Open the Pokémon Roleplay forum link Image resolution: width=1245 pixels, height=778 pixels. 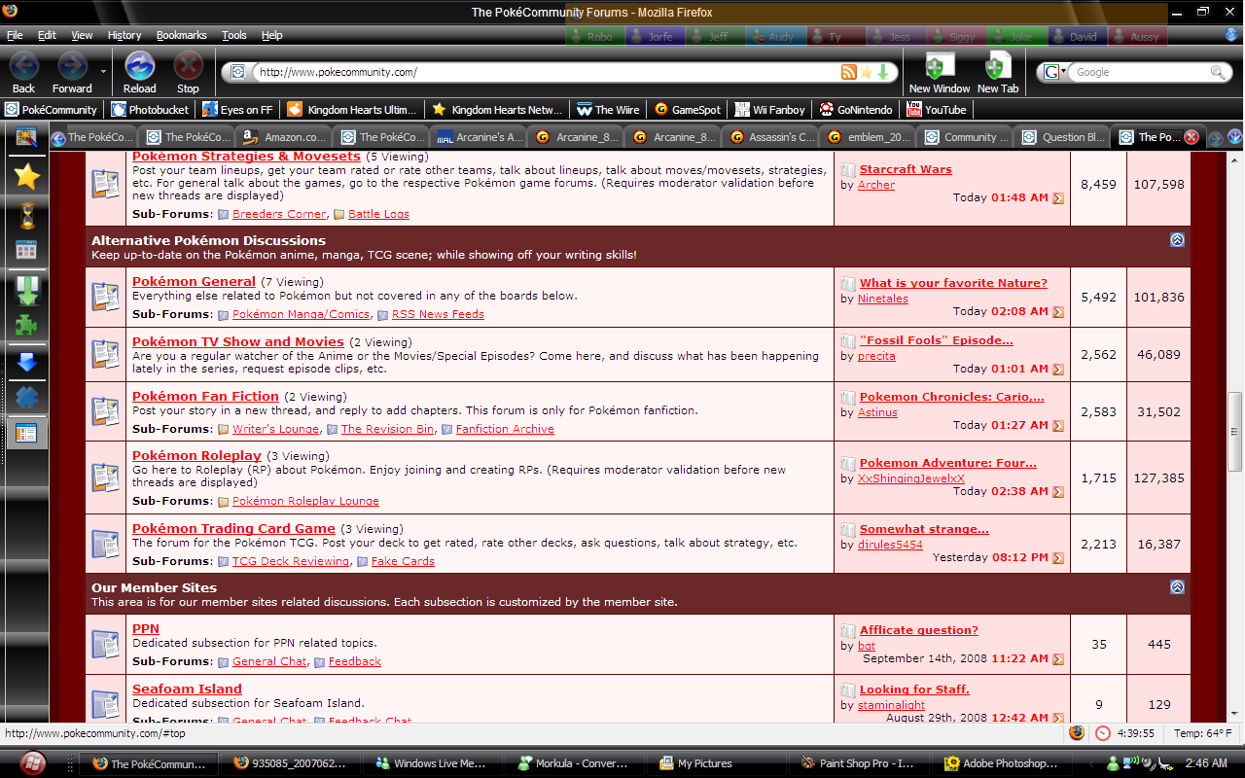pos(196,455)
